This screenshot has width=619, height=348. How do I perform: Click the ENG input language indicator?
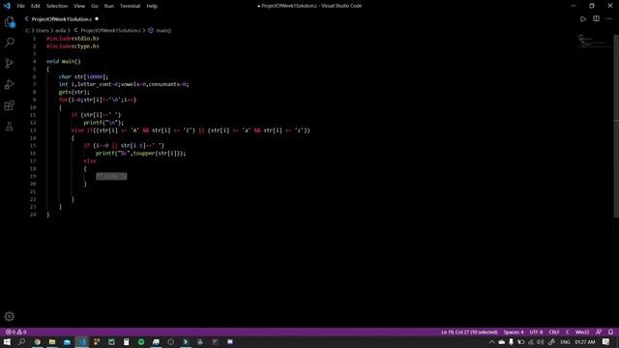[x=565, y=342]
